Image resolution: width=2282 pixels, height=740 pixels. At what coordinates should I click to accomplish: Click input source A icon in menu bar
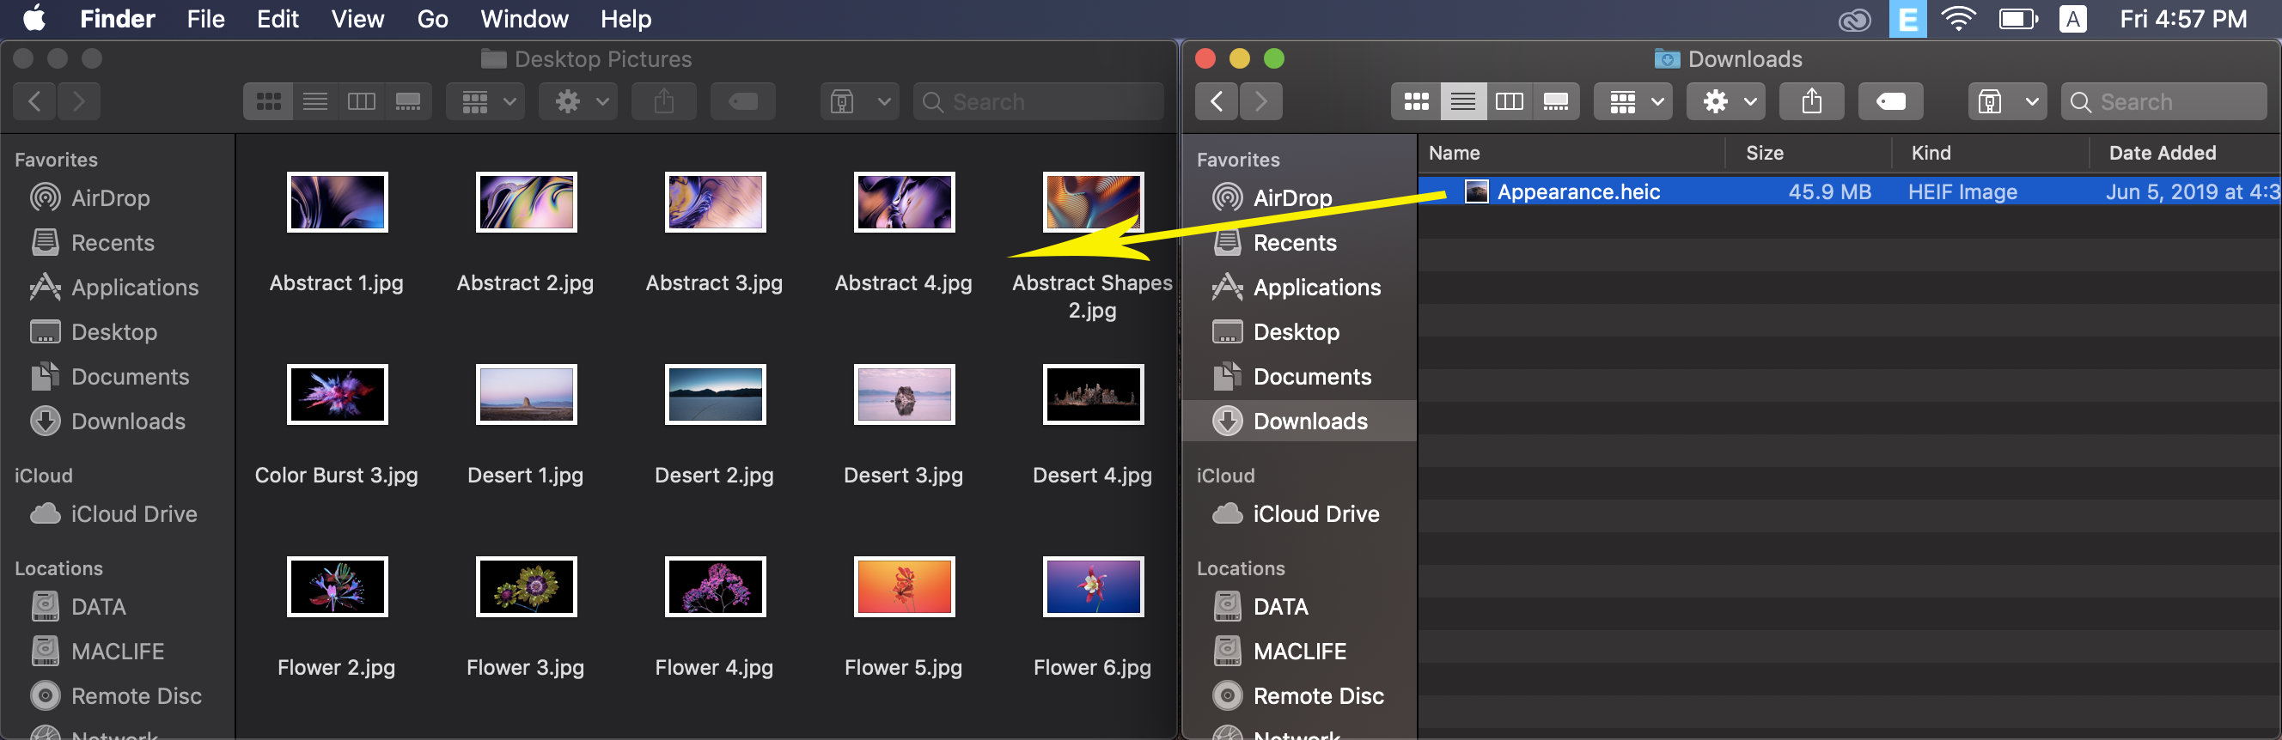[x=2073, y=19]
